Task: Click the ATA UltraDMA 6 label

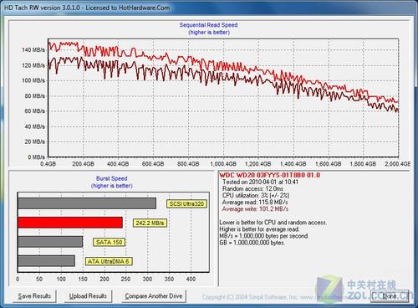Action: pyautogui.click(x=109, y=261)
